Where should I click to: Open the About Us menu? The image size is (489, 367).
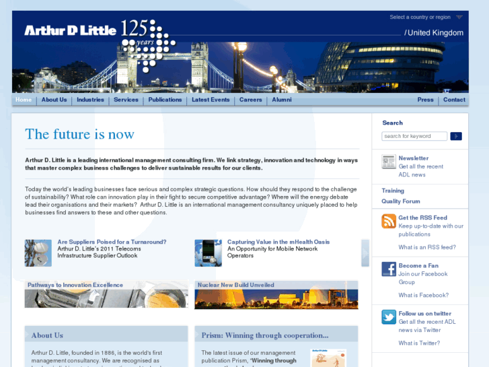coord(54,100)
